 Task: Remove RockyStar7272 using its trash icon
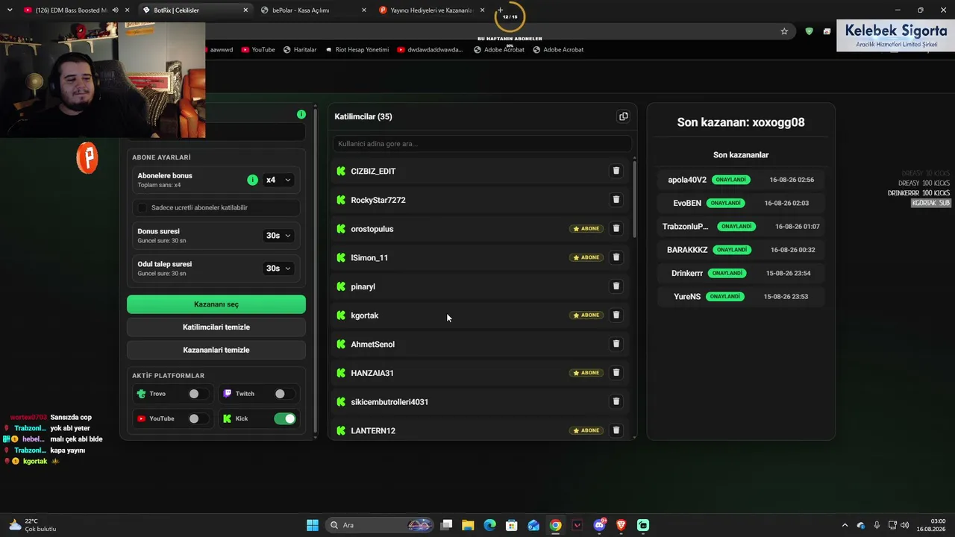pos(616,200)
